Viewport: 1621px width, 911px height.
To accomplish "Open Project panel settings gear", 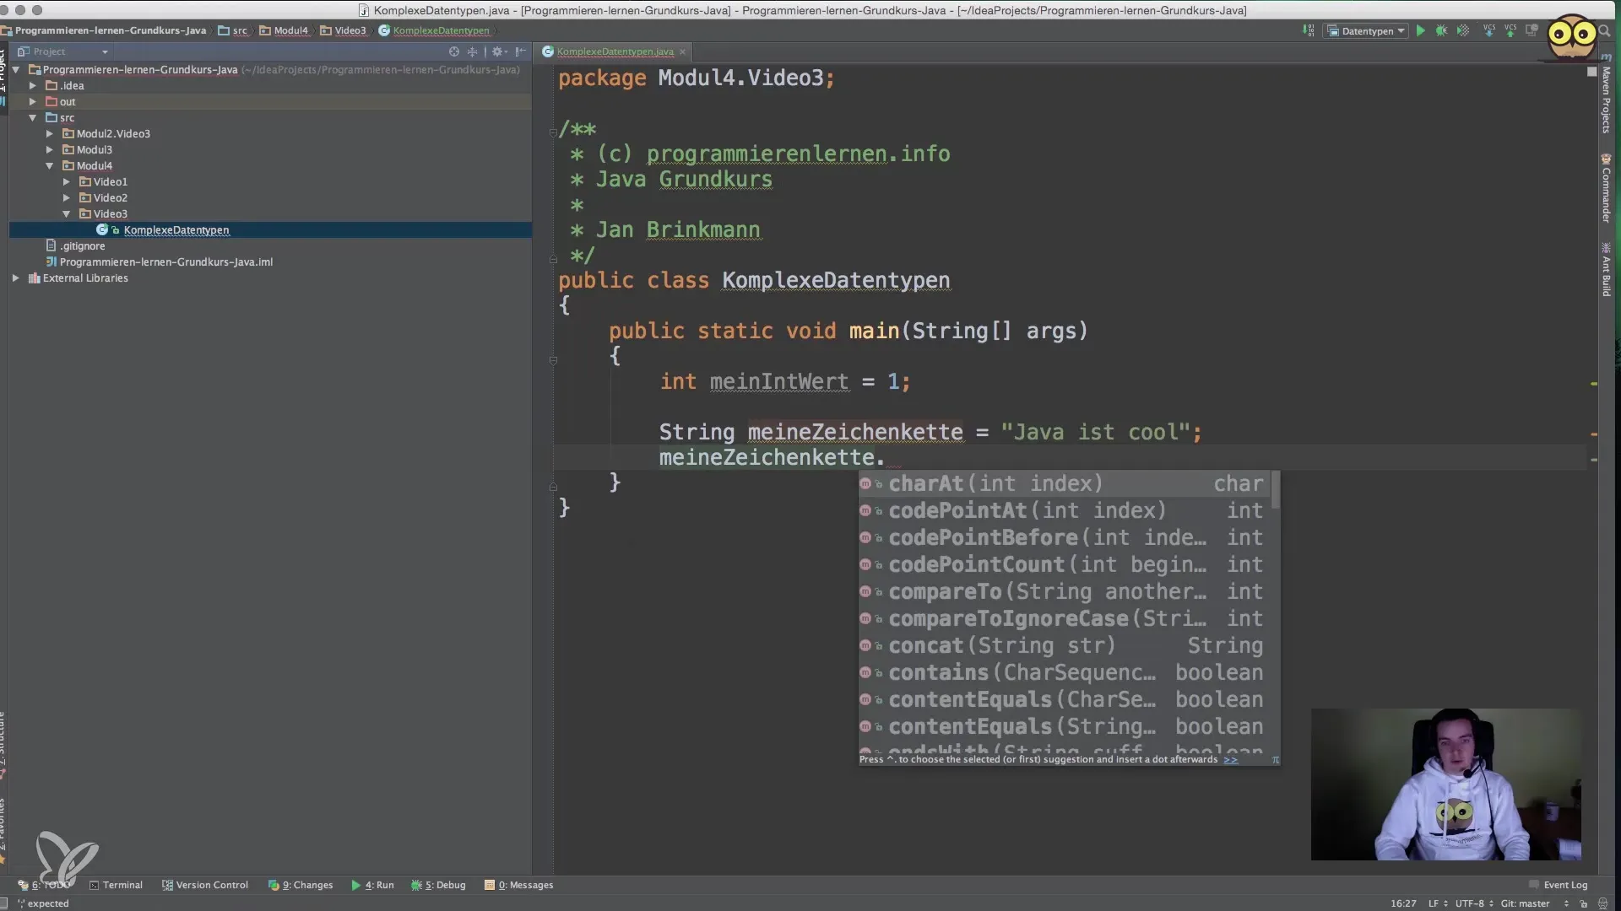I will (497, 51).
